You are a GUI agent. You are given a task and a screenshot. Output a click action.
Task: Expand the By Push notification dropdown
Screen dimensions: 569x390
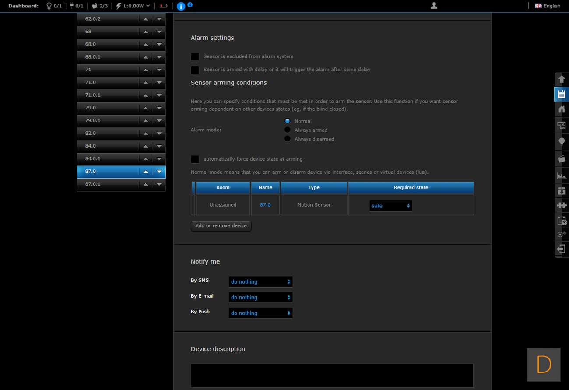(x=260, y=313)
